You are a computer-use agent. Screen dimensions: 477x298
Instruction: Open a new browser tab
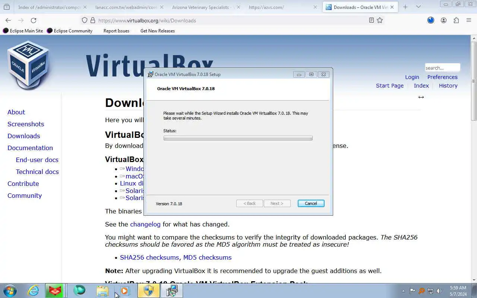405,7
